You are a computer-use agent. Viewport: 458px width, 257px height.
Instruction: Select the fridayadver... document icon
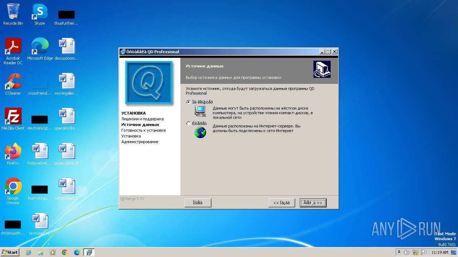pos(40,154)
